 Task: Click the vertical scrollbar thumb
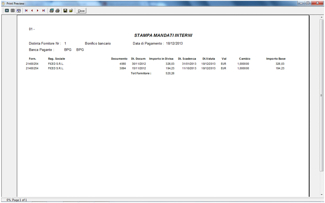(x=321, y=95)
